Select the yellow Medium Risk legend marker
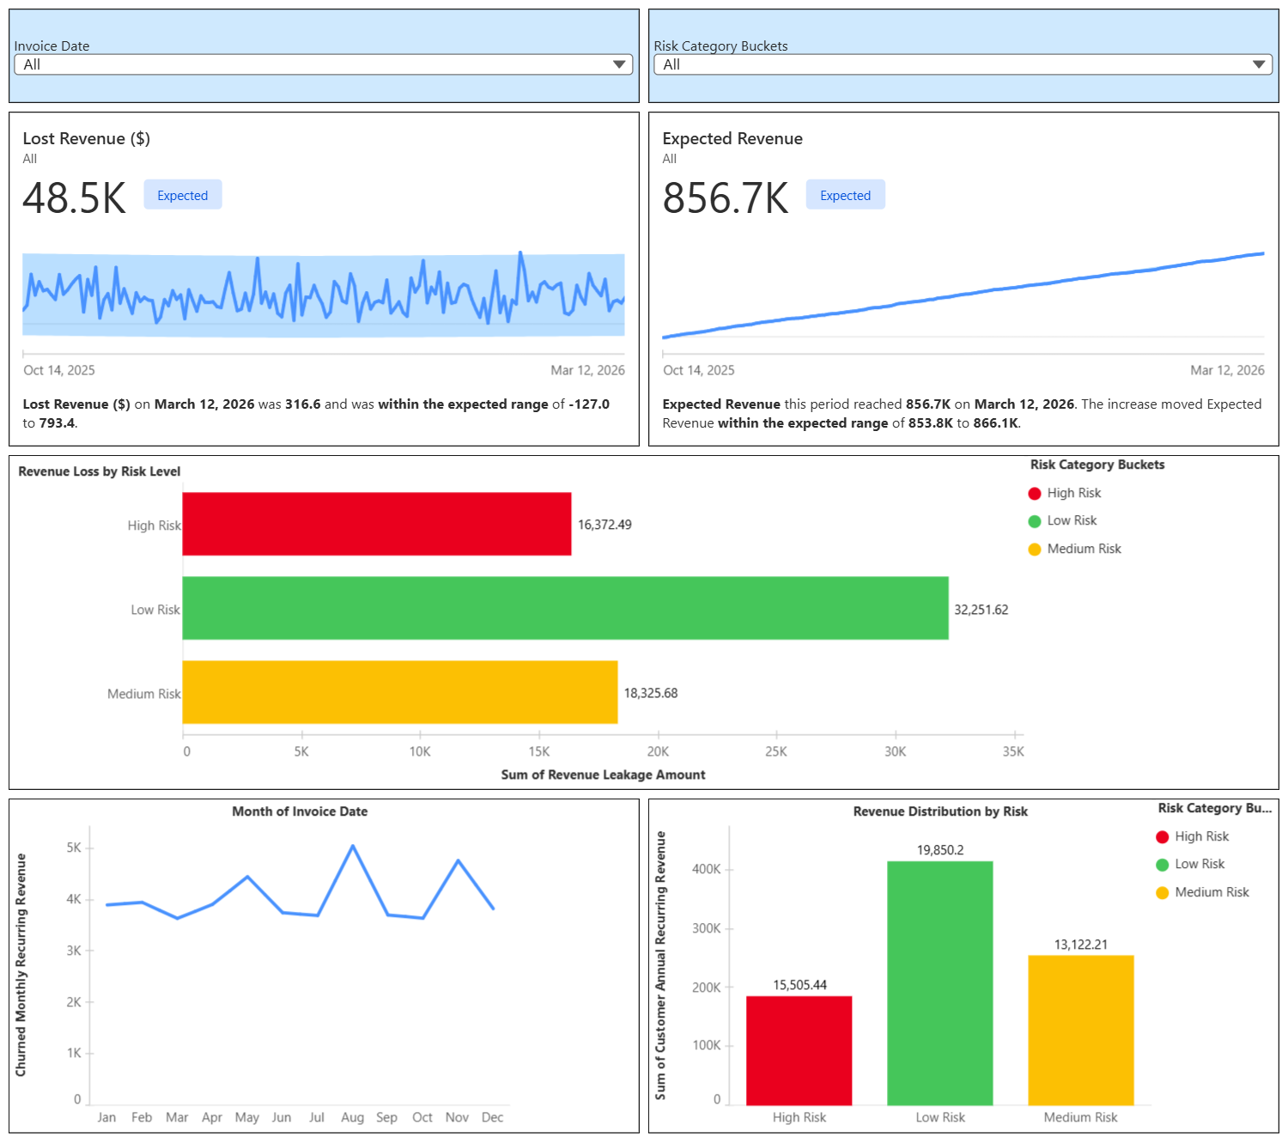This screenshot has width=1288, height=1142. coord(1035,550)
